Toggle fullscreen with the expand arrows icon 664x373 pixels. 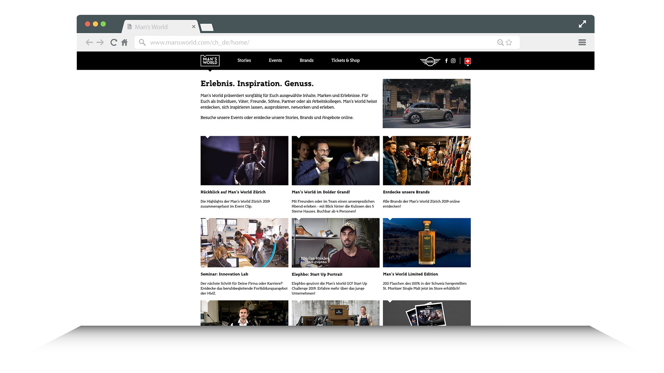[x=582, y=24]
